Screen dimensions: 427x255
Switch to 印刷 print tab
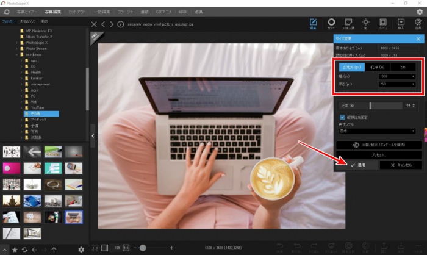pos(183,12)
